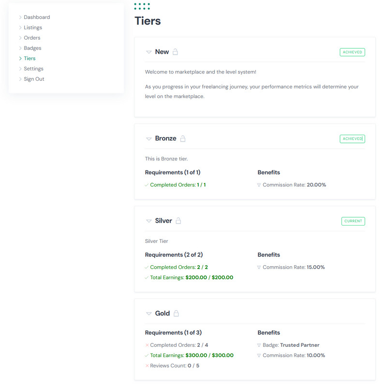This screenshot has width=387, height=384.
Task: Click the trophy icon beside Badge: Trusted Partner
Action: pos(259,345)
